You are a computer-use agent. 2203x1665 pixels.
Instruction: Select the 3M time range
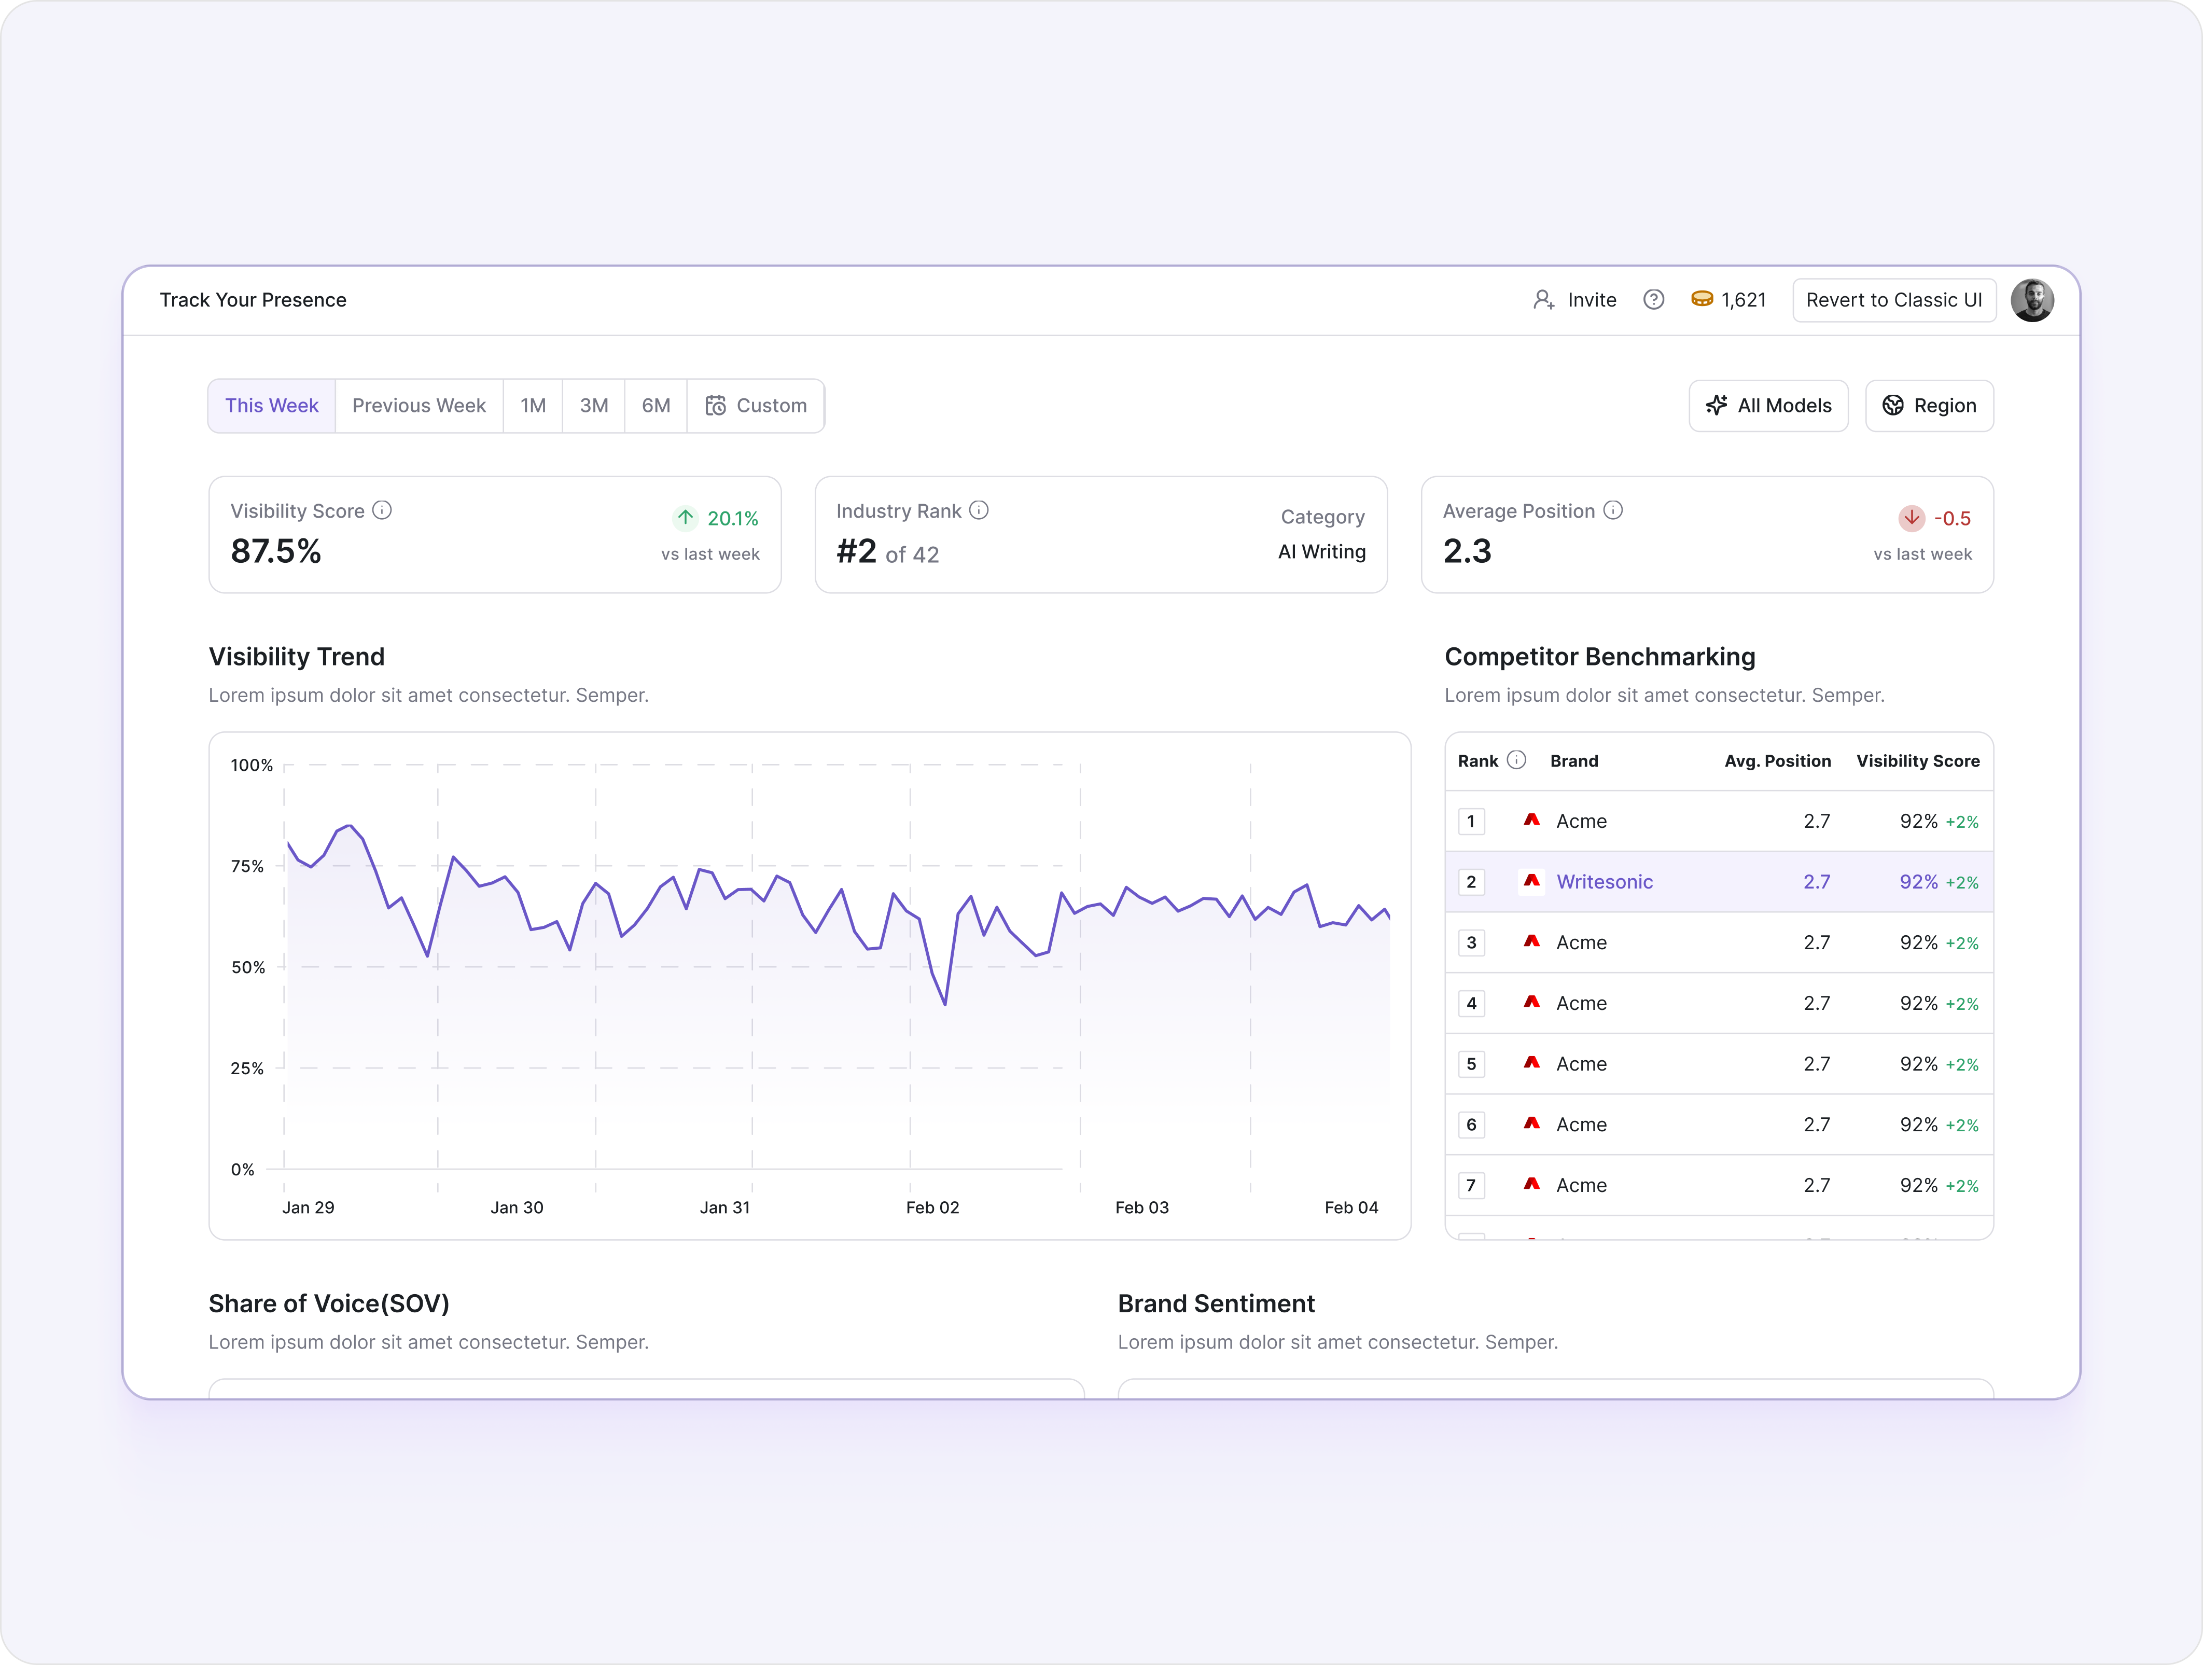(x=594, y=406)
